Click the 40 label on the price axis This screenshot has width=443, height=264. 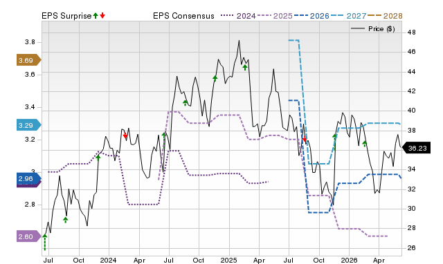[412, 111]
